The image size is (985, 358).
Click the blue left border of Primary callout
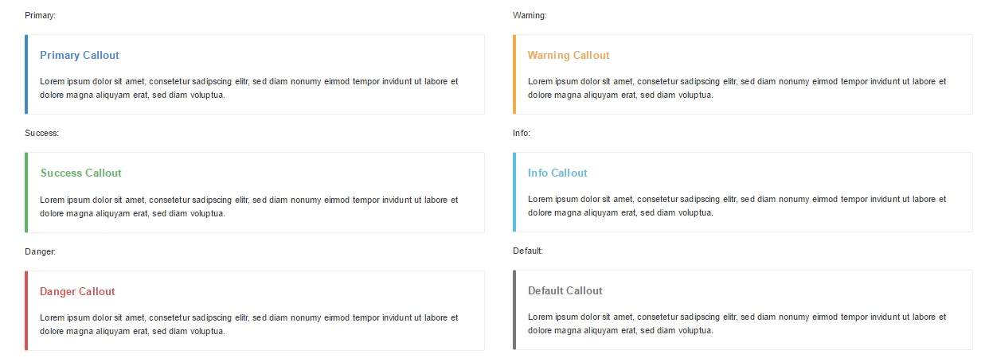pos(26,74)
